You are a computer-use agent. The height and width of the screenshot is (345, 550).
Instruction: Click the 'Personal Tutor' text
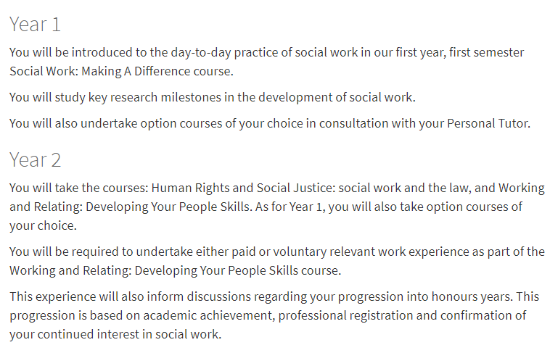(488, 123)
